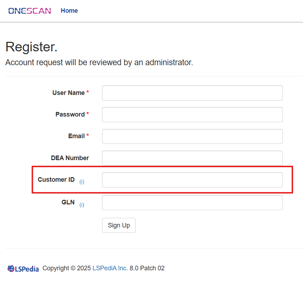Open the LSPediA Inc. footer link

pos(110,268)
